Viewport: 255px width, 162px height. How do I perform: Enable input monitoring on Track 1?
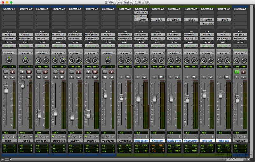6,72
